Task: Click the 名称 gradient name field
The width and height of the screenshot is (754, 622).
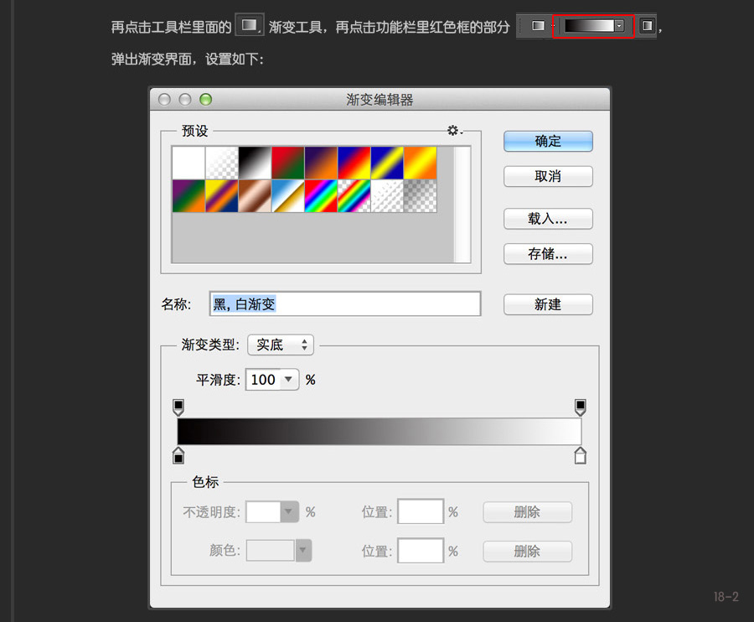Action: (345, 303)
